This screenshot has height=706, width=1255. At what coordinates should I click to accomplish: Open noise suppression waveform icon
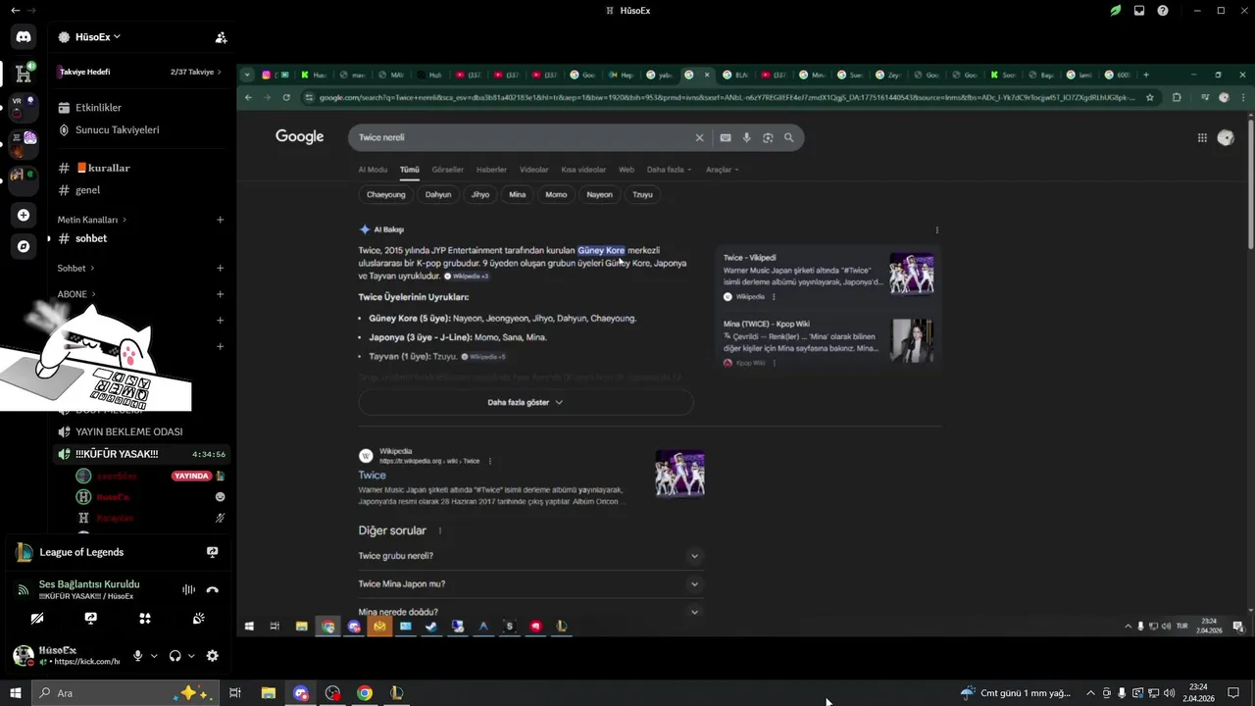click(x=188, y=589)
